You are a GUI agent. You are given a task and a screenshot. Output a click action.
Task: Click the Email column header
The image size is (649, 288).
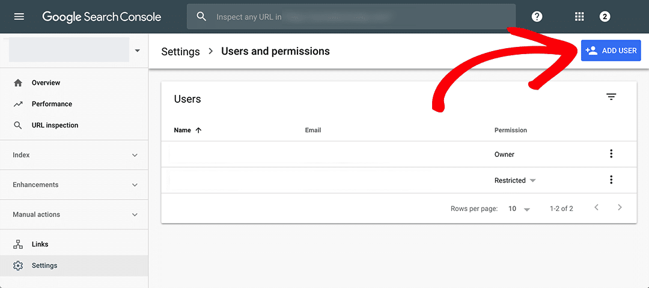pyautogui.click(x=313, y=130)
